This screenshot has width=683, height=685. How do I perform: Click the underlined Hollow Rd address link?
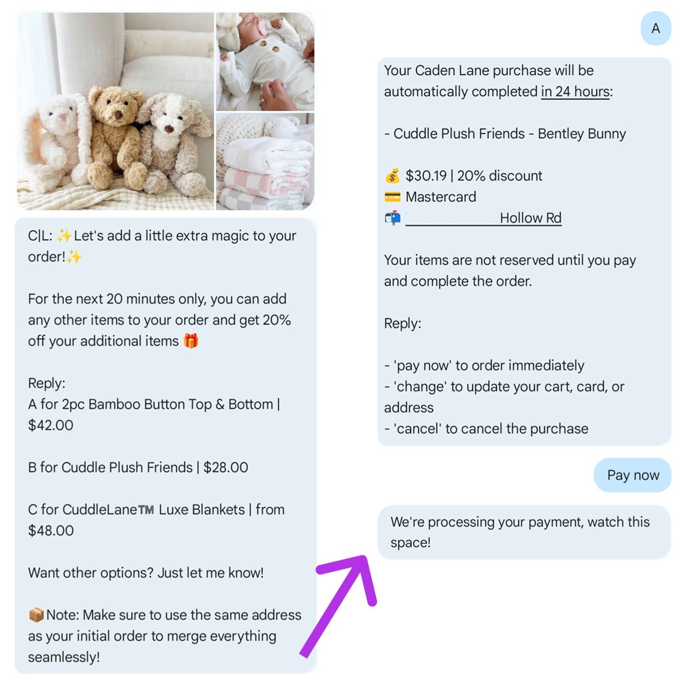click(483, 218)
